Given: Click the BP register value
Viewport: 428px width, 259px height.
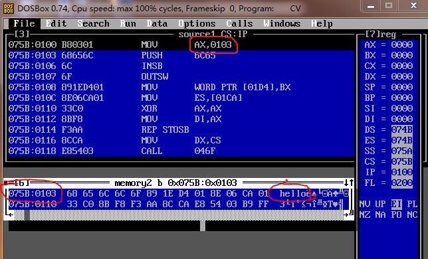Looking at the screenshot, I should 402,98.
